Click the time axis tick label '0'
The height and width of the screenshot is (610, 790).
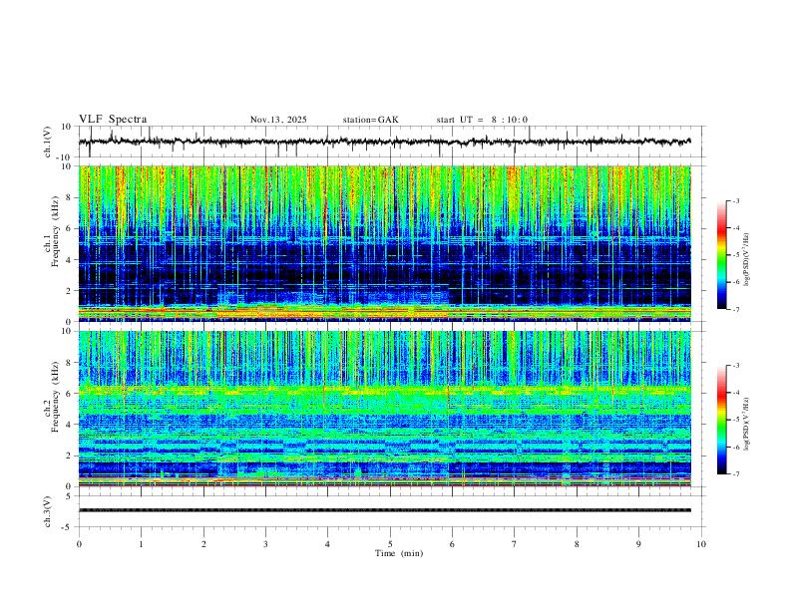click(79, 544)
